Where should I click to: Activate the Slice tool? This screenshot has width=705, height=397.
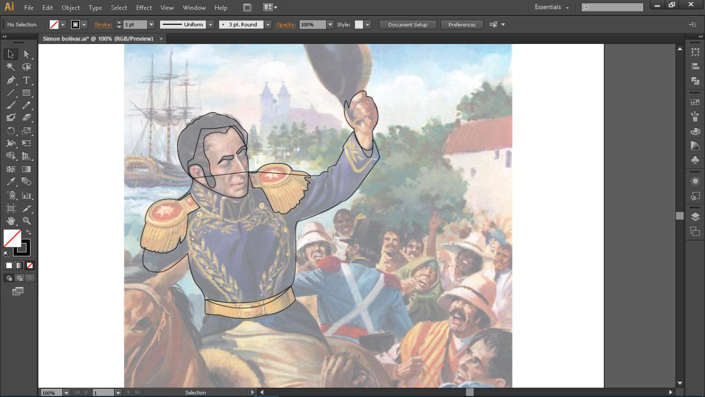(26, 208)
